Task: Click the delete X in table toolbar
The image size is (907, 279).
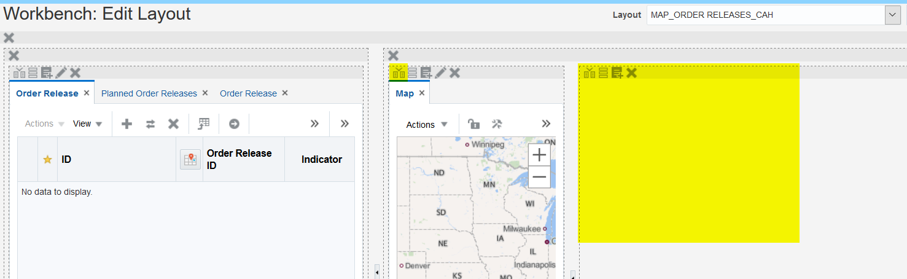Action: [174, 124]
